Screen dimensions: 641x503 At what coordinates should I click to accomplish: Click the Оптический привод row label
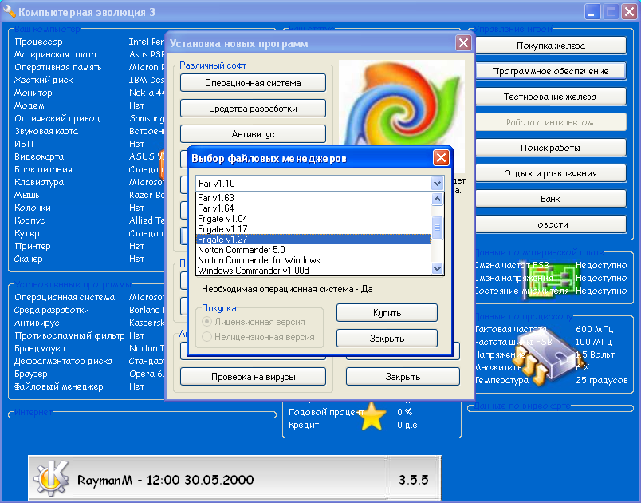(x=57, y=118)
